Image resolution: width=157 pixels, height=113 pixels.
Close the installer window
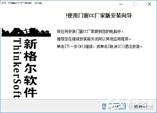(x=149, y=4)
